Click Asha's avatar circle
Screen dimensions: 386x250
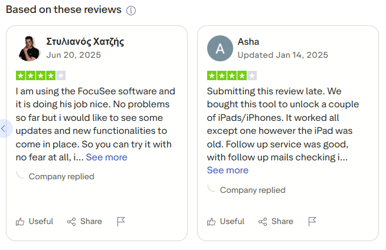220,48
